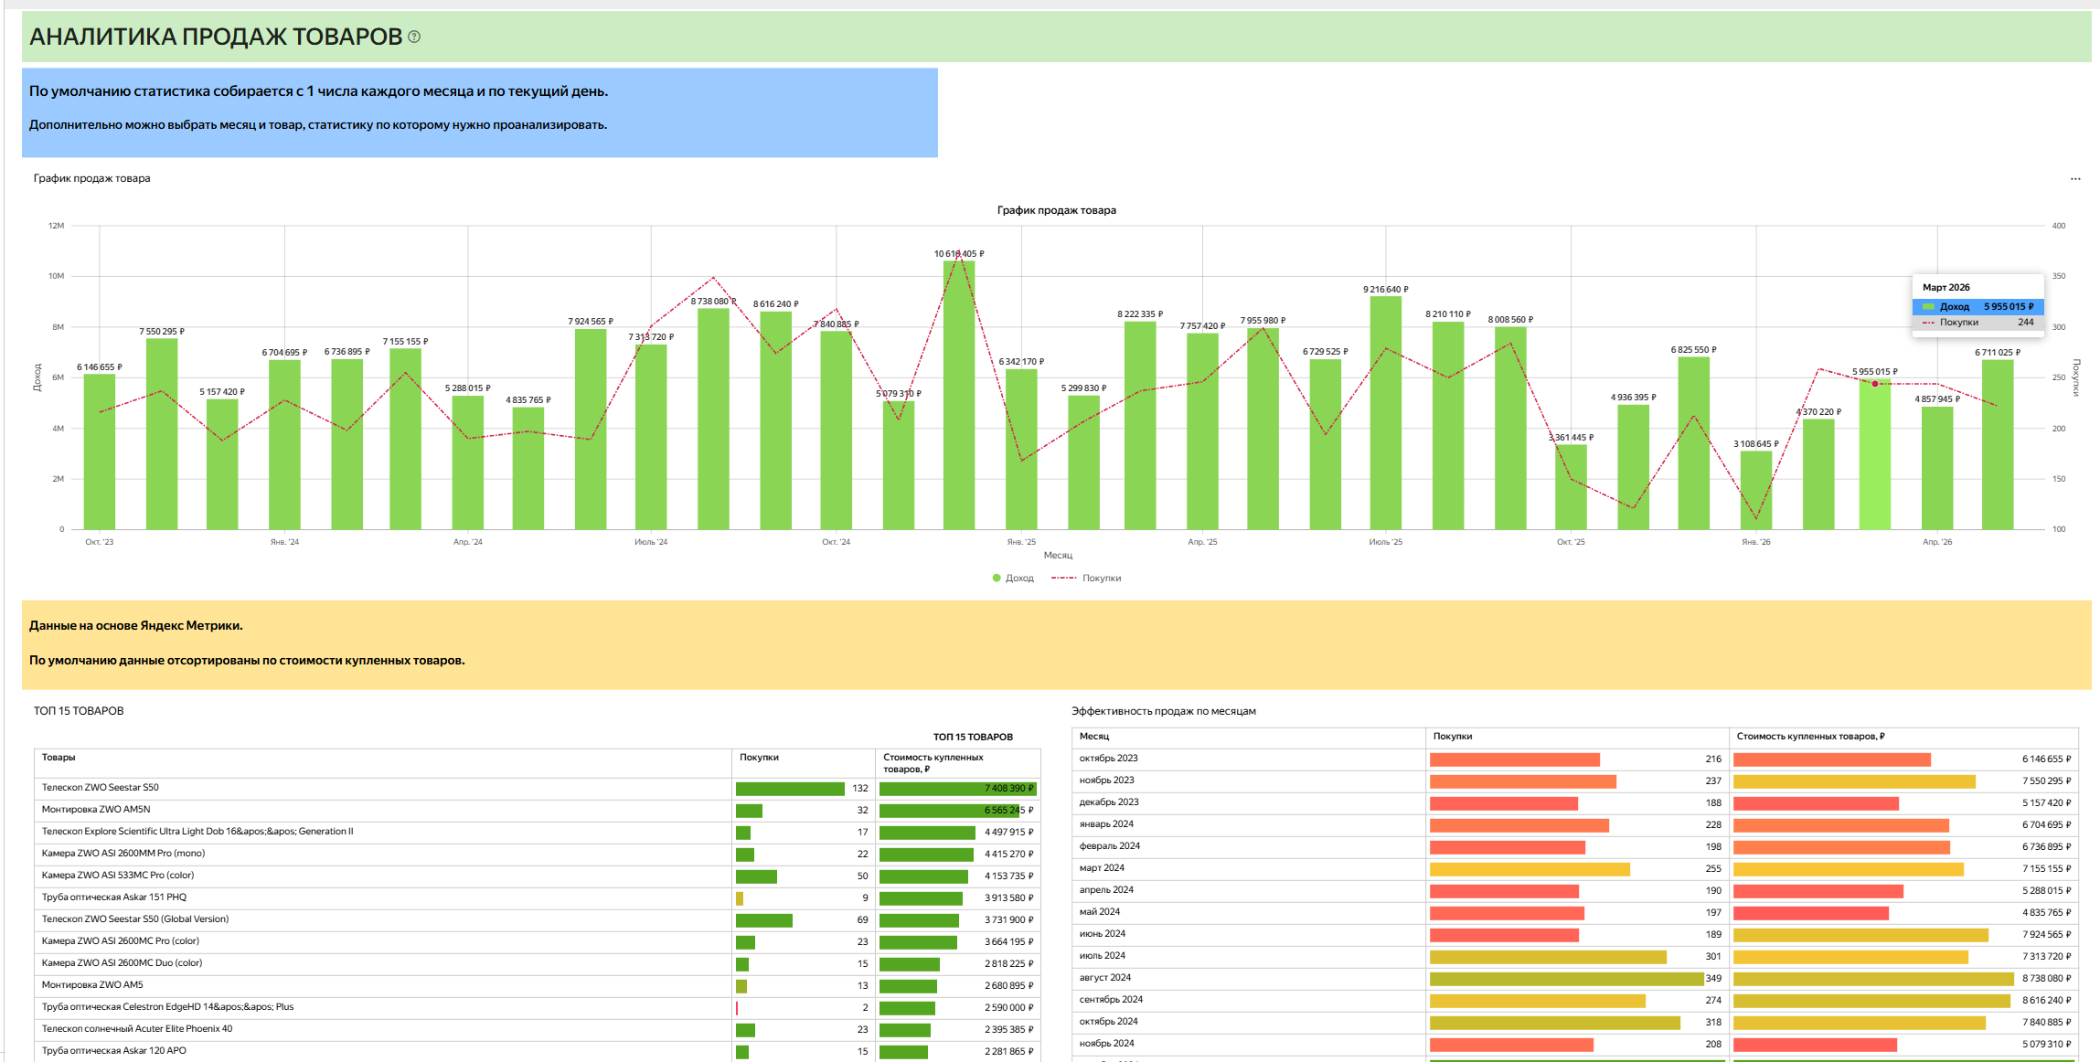Click the сентябрь 2024 month cell
This screenshot has width=2100, height=1062.
coord(1248,1000)
